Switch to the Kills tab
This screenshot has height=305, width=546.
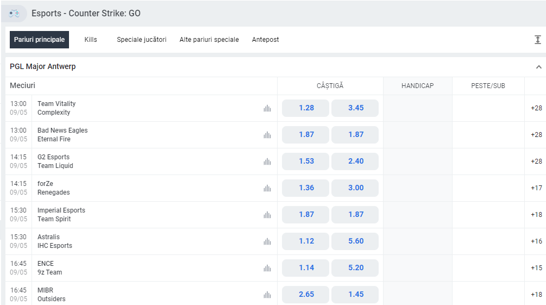pos(91,40)
